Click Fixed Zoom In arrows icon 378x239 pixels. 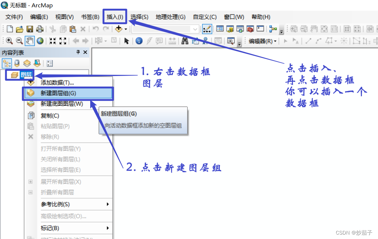(52, 41)
